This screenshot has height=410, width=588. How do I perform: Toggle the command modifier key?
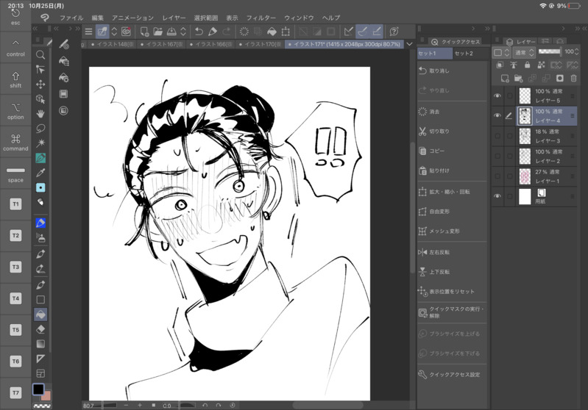(x=15, y=143)
